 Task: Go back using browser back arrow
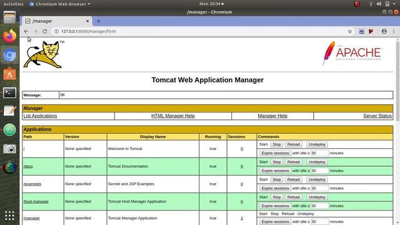pyautogui.click(x=26, y=31)
